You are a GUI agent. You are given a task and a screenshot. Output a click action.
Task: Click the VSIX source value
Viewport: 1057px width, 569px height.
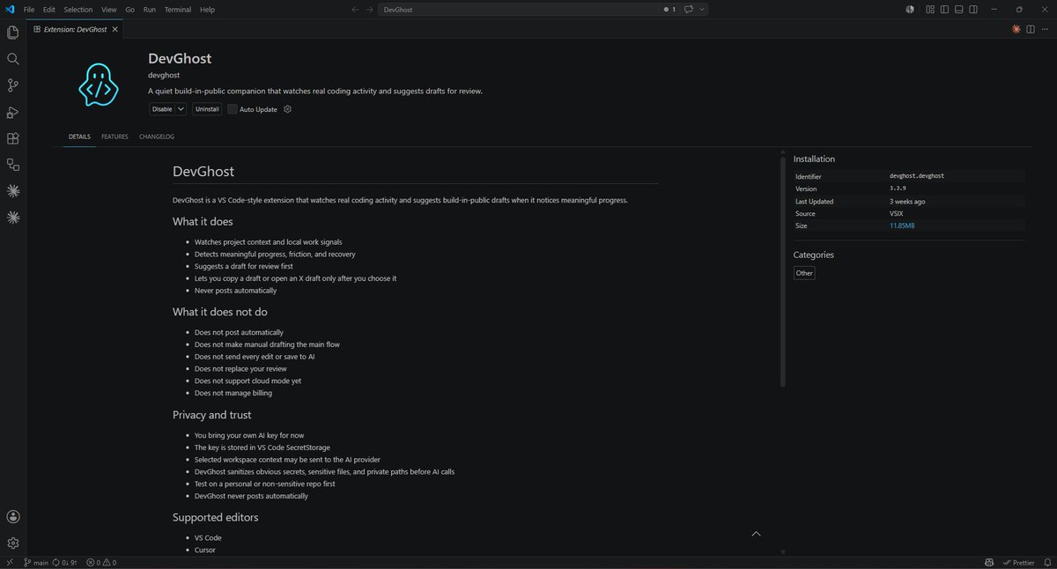click(898, 213)
